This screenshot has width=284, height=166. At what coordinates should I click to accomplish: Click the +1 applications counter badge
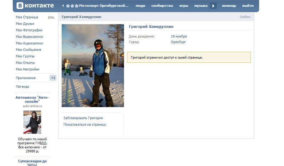point(53,78)
